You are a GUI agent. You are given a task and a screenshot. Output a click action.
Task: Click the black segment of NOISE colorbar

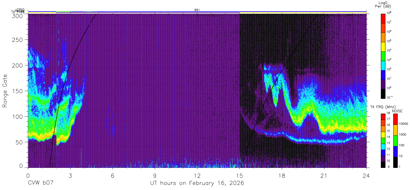396,162
